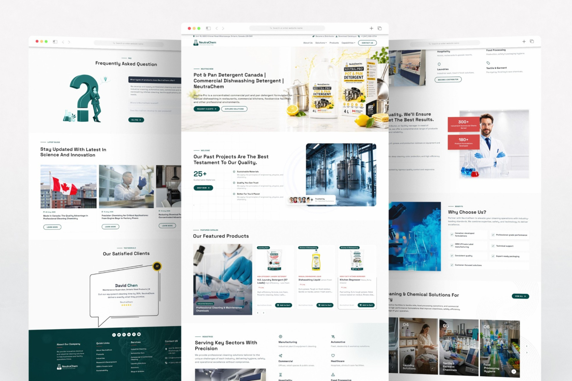572x381 pixels.
Task: Open new tab in center browser window
Action: [371, 28]
